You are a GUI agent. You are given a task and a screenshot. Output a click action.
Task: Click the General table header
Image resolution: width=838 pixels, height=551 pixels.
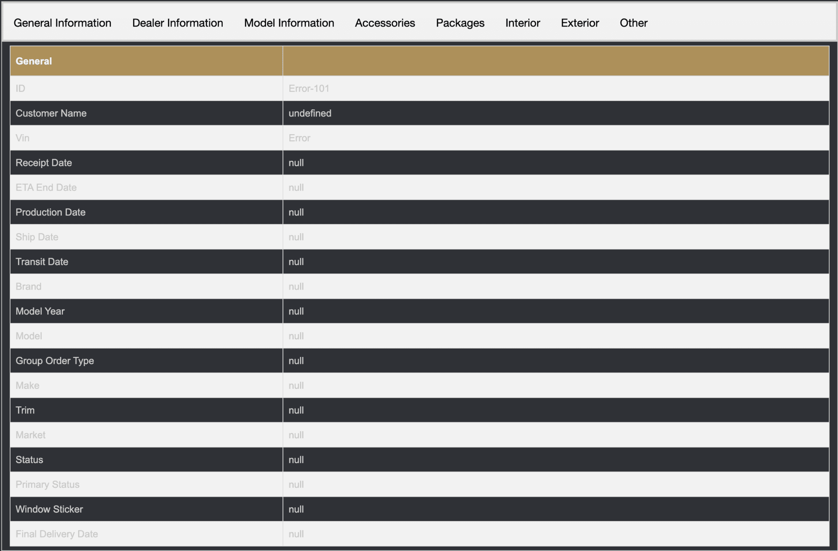click(x=34, y=61)
